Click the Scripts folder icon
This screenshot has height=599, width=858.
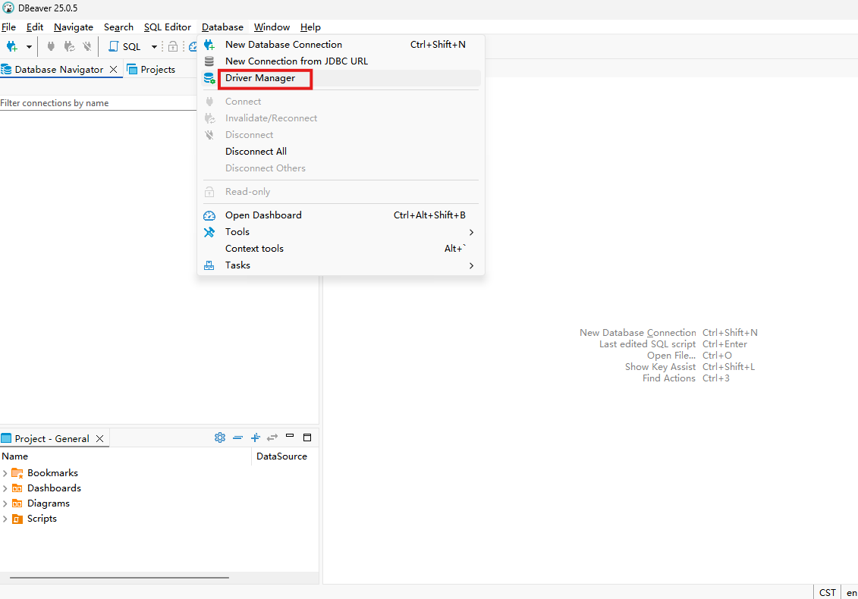[x=17, y=519]
